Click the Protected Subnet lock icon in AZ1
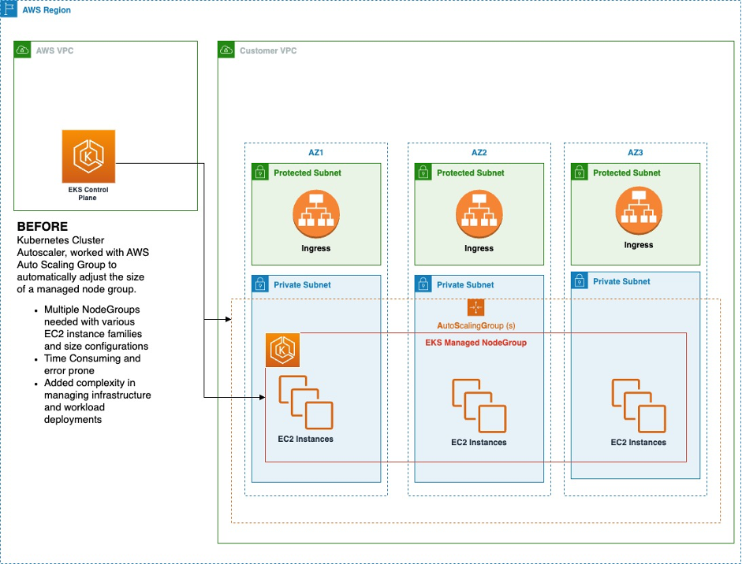The height and width of the screenshot is (564, 742). pyautogui.click(x=259, y=173)
